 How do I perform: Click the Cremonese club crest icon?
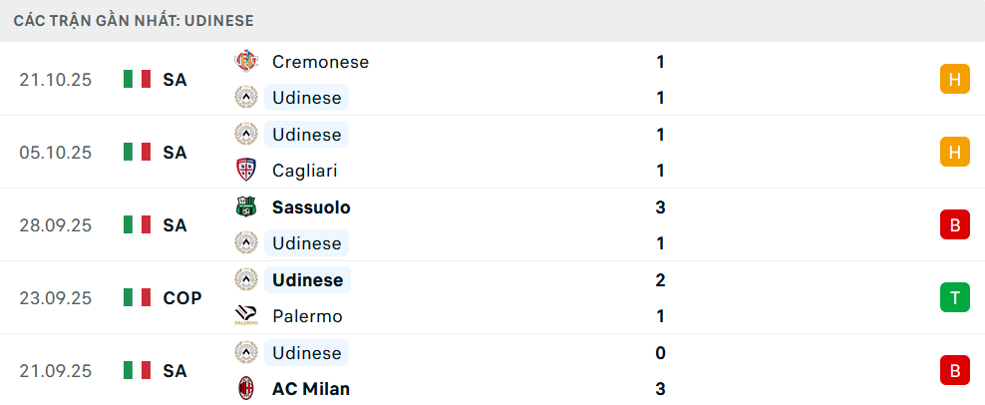pos(245,62)
